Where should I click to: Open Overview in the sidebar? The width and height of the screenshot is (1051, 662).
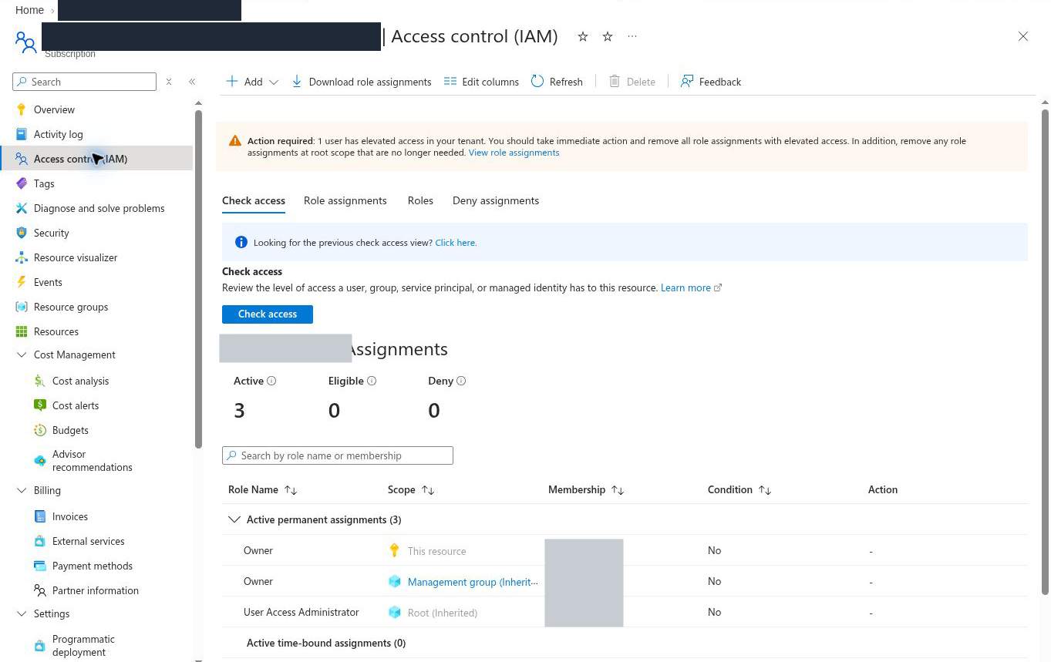coord(54,109)
